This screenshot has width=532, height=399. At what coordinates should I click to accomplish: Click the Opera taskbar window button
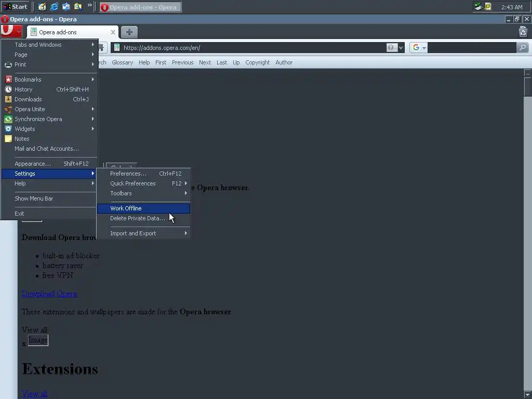click(140, 7)
